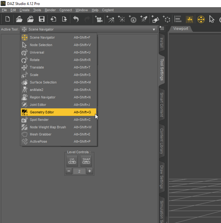Open the Smart Content side tab
221x223 pixels.
point(162,105)
